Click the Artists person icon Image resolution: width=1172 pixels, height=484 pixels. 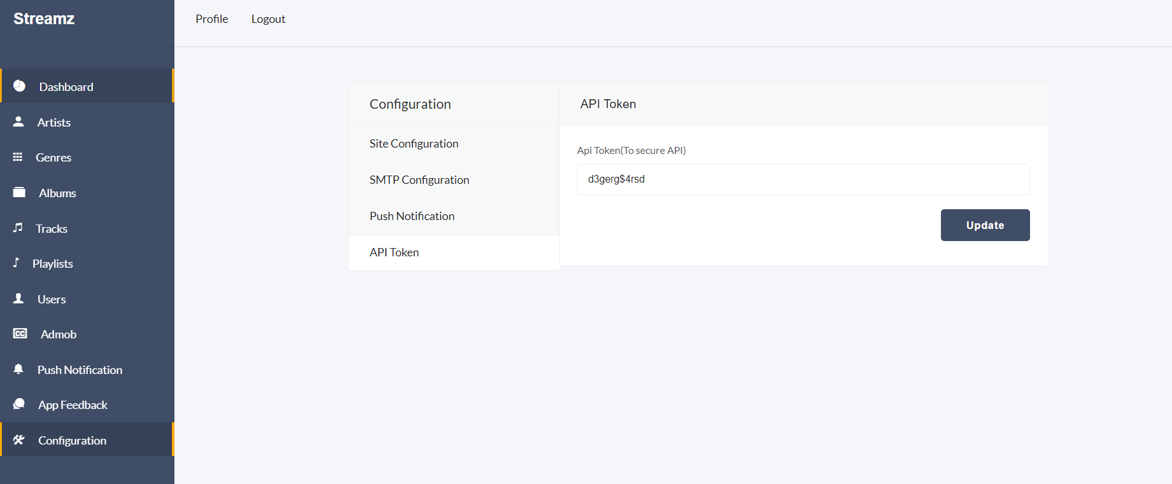pyautogui.click(x=18, y=121)
